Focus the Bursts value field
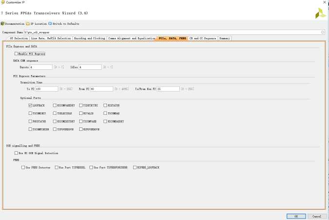This screenshot has width=329, height=220. click(41, 67)
